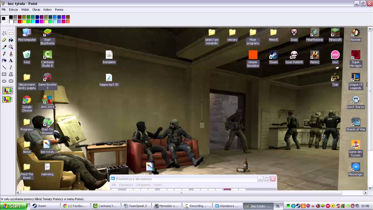The image size is (373, 210).
Task: Activate the Airbrush spray tool
Action: pyautogui.click(x=4, y=61)
